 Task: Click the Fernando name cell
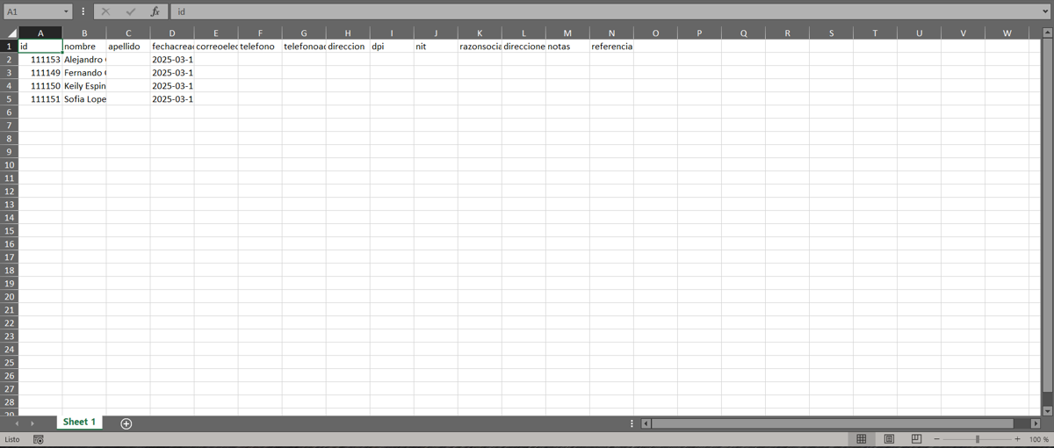pos(84,73)
